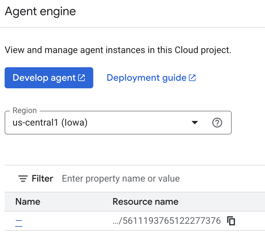Image resolution: width=265 pixels, height=234 pixels.
Task: Click the Region field label
Action: [x=25, y=111]
